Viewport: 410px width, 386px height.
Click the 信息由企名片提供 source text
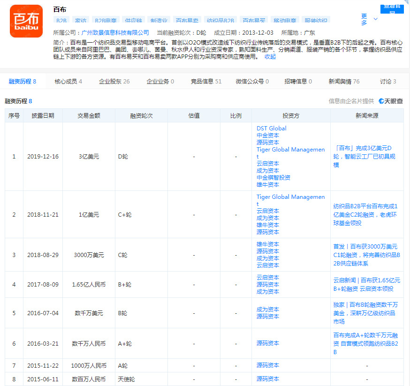pos(351,101)
